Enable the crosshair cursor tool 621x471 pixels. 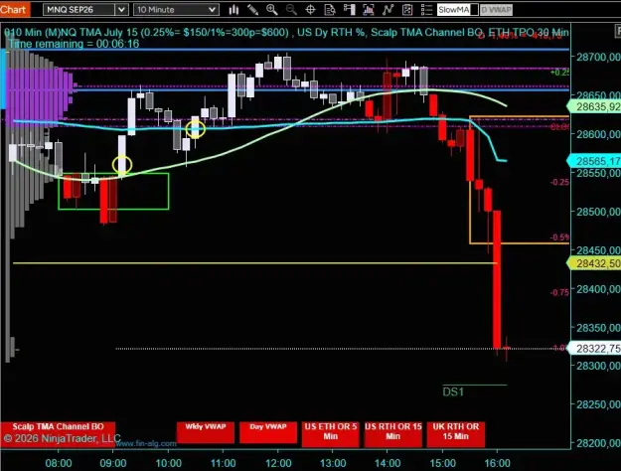(310, 10)
